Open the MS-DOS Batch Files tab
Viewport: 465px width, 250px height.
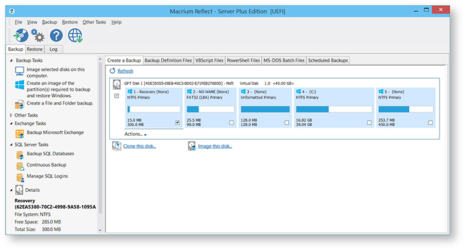coord(284,61)
